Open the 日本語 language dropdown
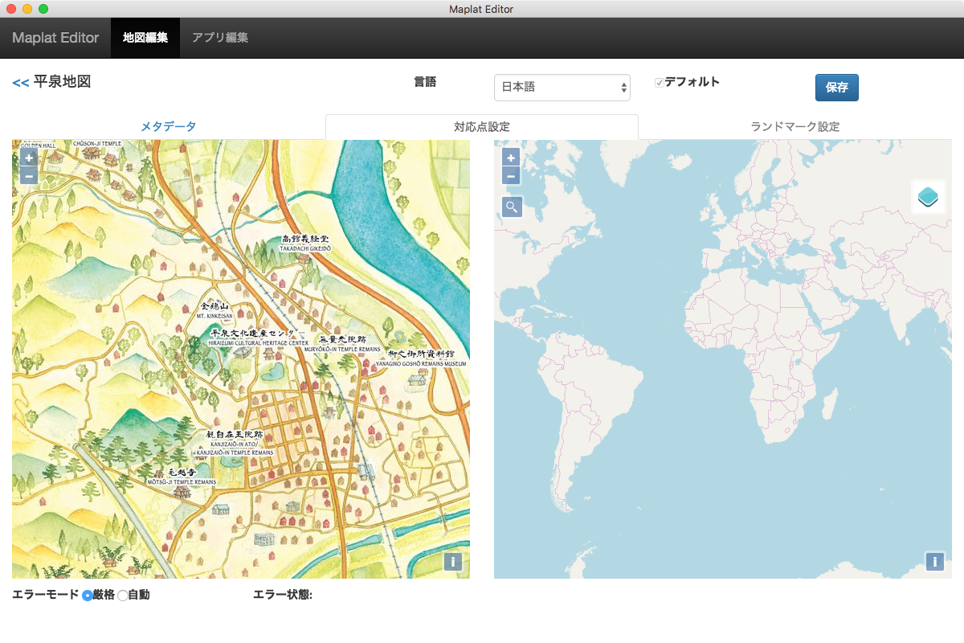 click(x=562, y=88)
